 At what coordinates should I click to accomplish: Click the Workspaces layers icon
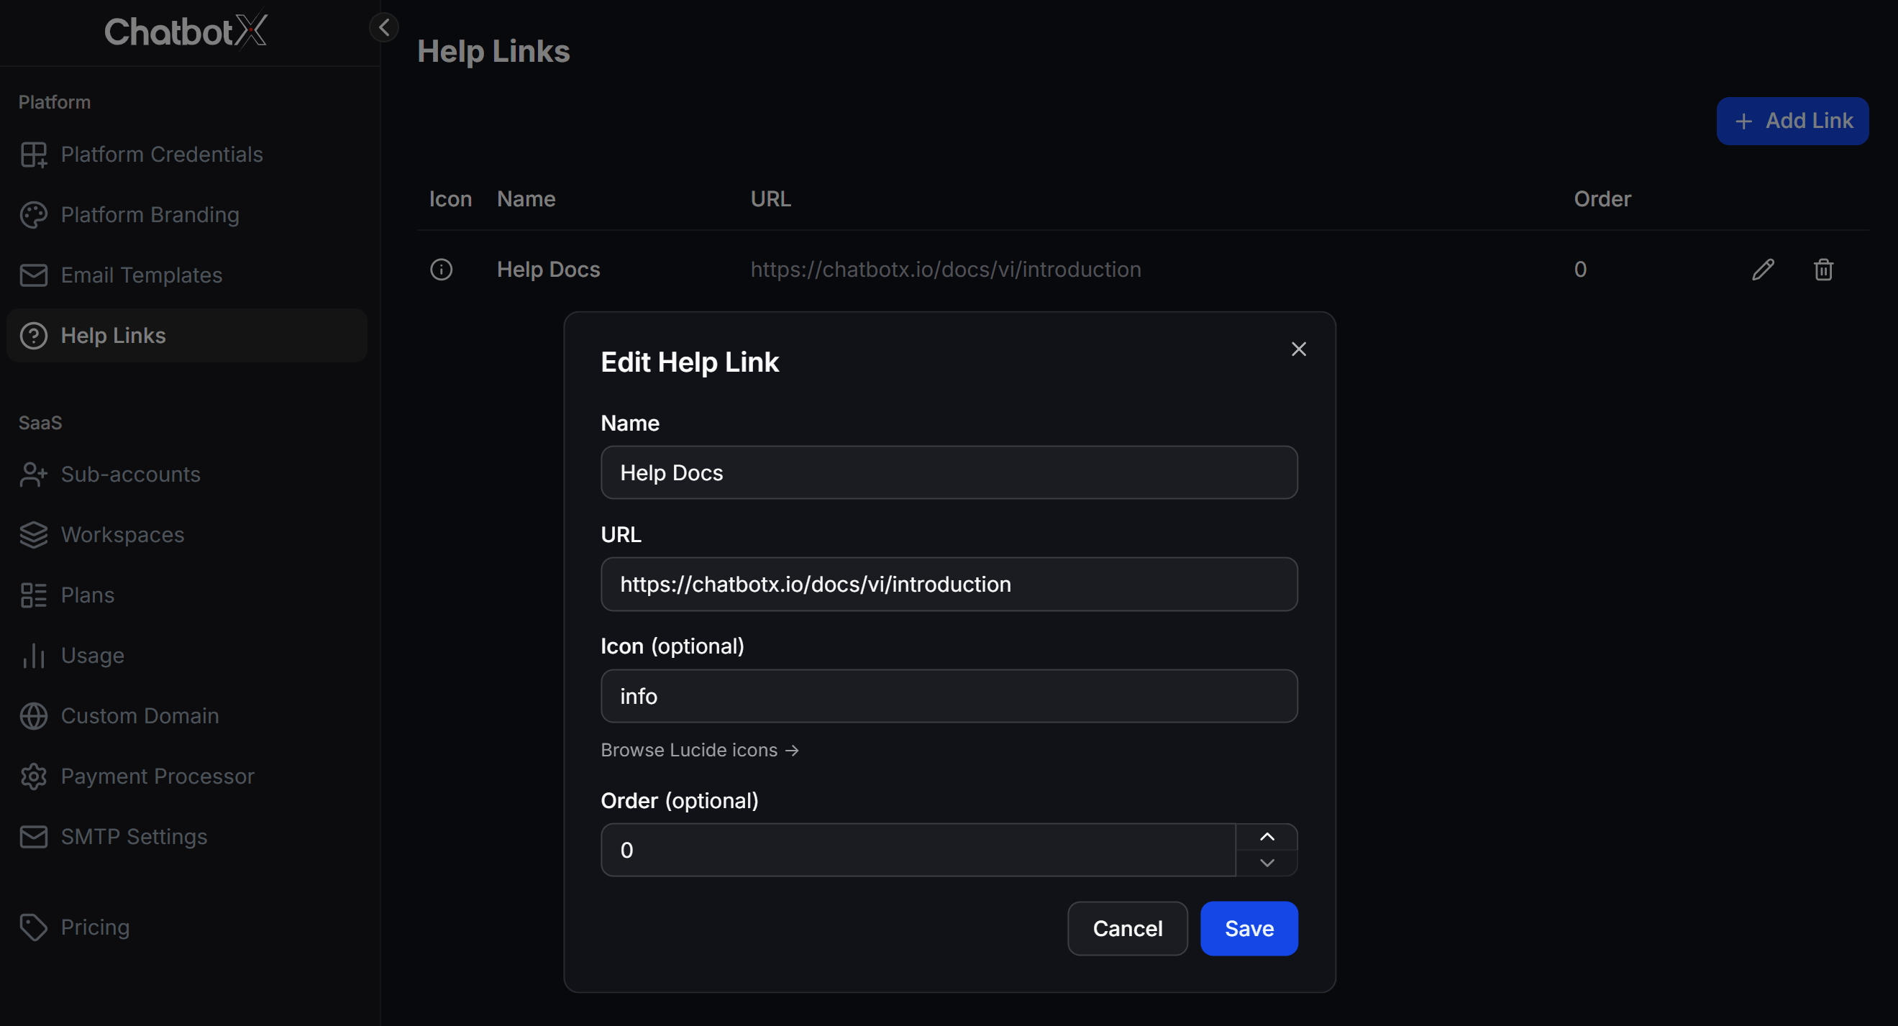click(x=34, y=535)
